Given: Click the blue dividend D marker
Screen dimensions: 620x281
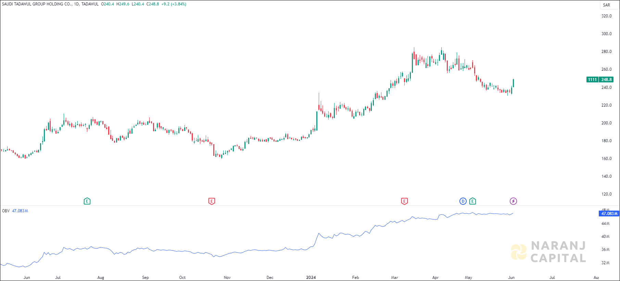Looking at the screenshot, I should coord(463,201).
